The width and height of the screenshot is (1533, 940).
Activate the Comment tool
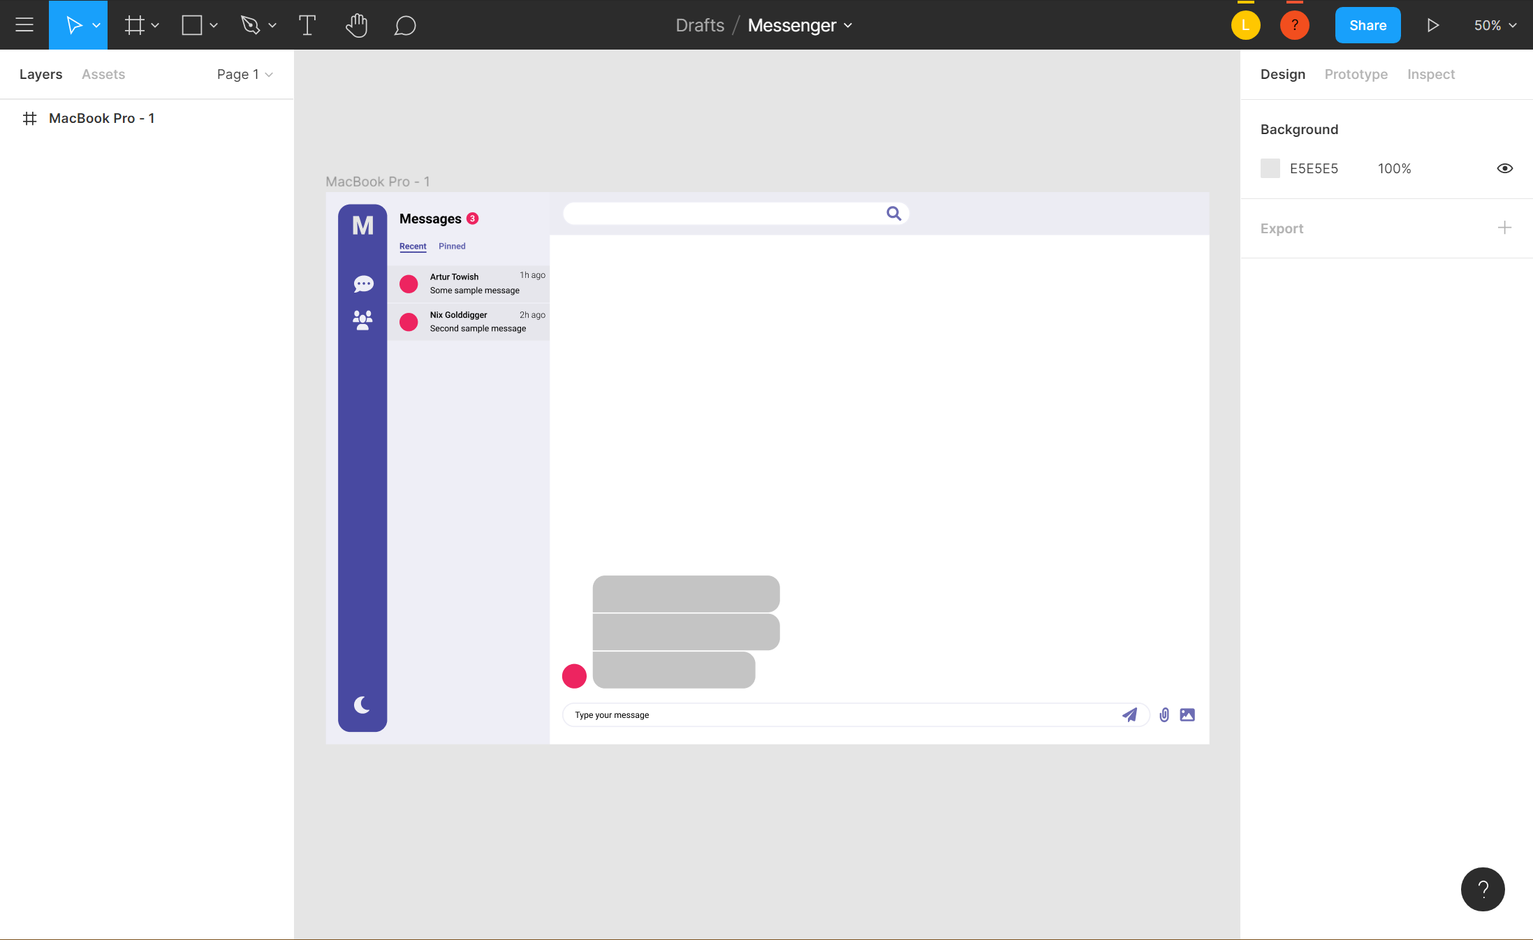point(404,25)
